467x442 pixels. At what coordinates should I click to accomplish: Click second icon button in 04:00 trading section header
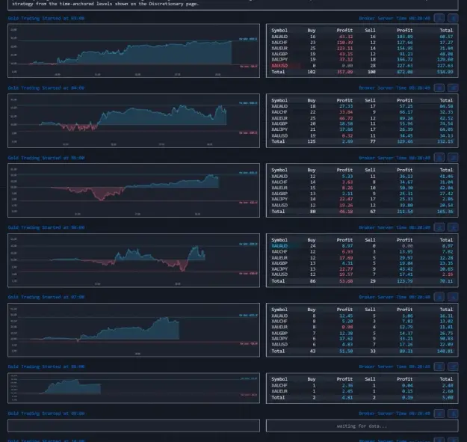[x=453, y=88]
